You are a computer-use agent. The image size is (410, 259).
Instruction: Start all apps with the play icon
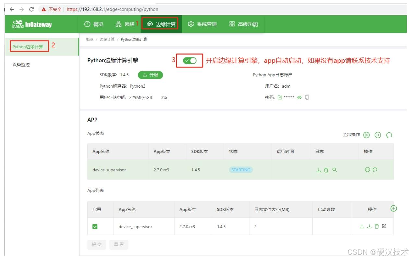pos(367,135)
